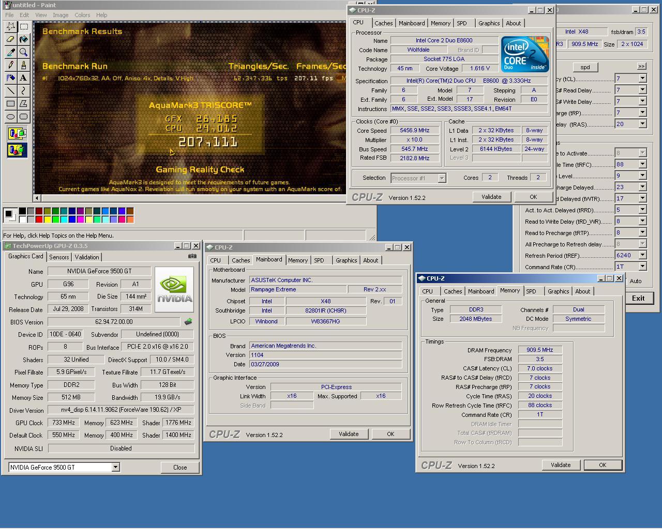
Task: Choose the Ellipse shape tool
Action: tap(10, 117)
